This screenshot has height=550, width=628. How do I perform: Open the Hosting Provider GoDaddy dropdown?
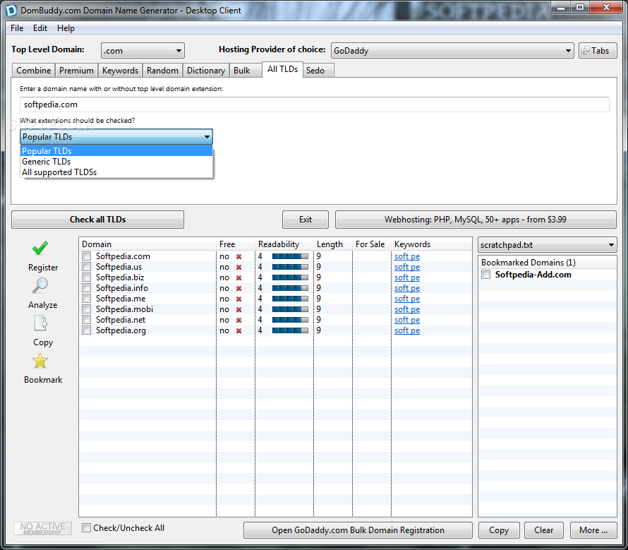pyautogui.click(x=452, y=51)
